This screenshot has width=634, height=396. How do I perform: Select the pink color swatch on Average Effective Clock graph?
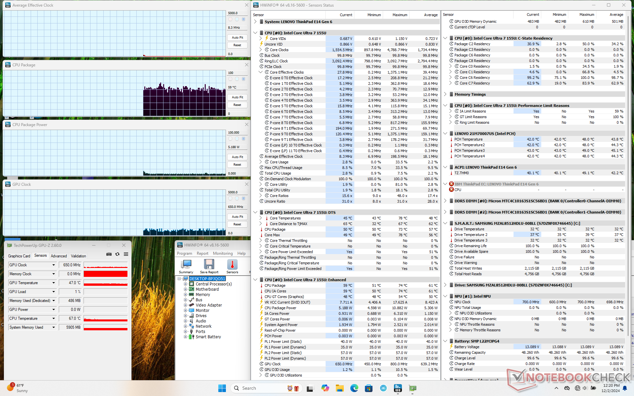[230, 19]
